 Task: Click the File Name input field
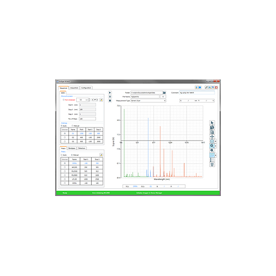tap(145, 97)
